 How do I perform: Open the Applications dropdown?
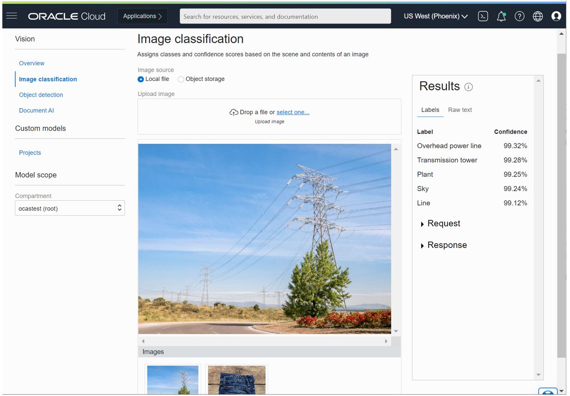point(142,16)
